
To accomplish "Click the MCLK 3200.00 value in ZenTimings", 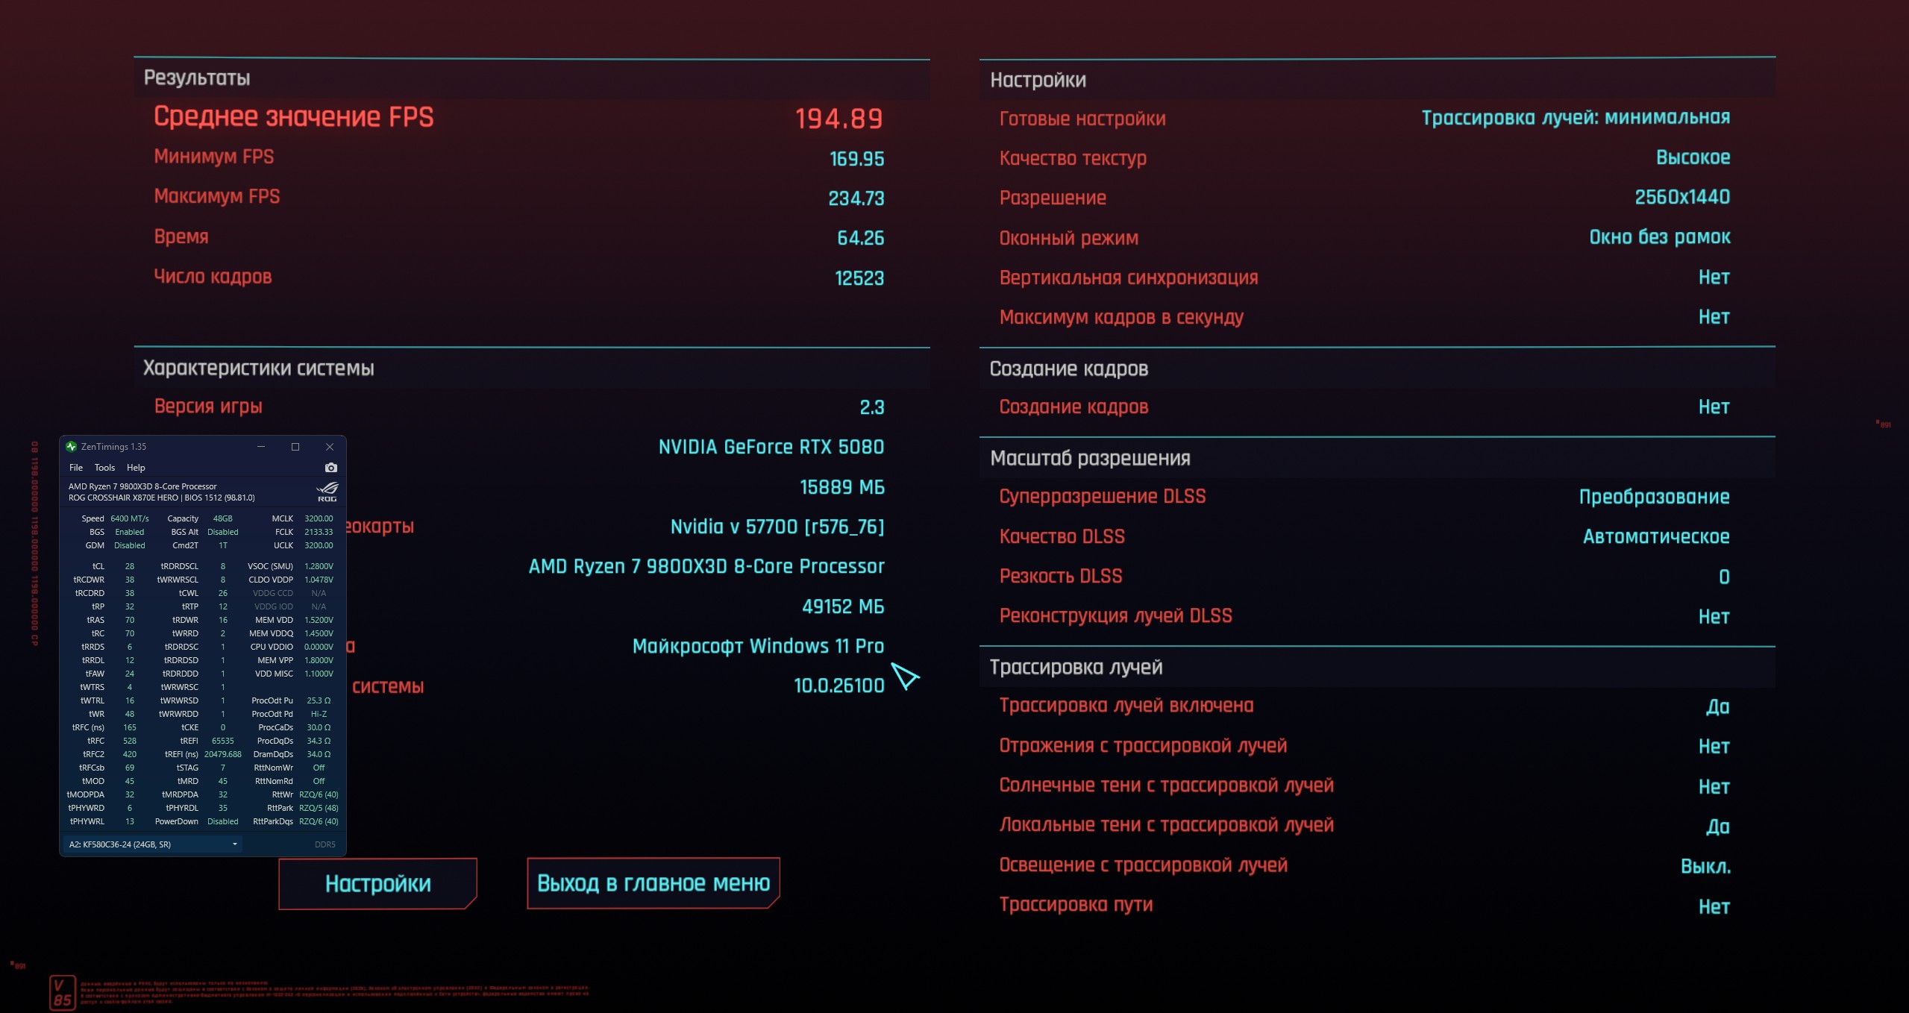I will [x=319, y=518].
